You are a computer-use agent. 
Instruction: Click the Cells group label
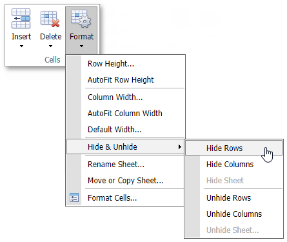pyautogui.click(x=52, y=59)
